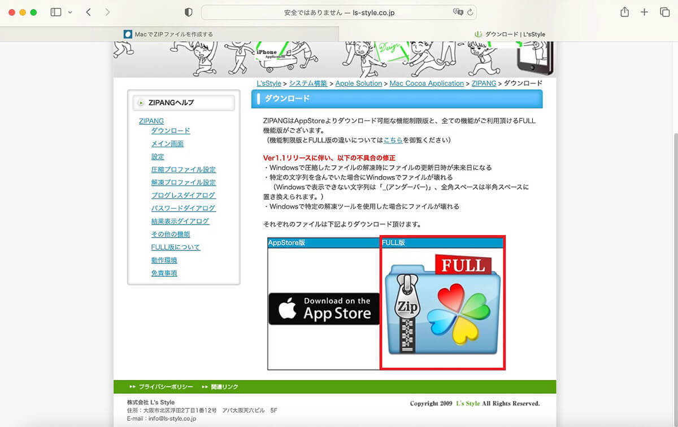Click the E-mail：info@ls-style.co.jp footer text
678x427 pixels.
point(162,419)
